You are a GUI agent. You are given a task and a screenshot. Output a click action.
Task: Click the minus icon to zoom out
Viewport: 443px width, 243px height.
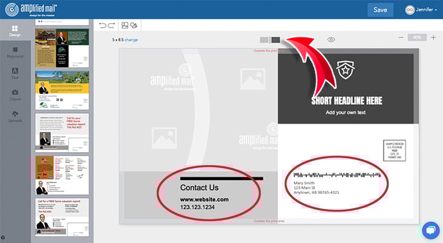pyautogui.click(x=401, y=38)
